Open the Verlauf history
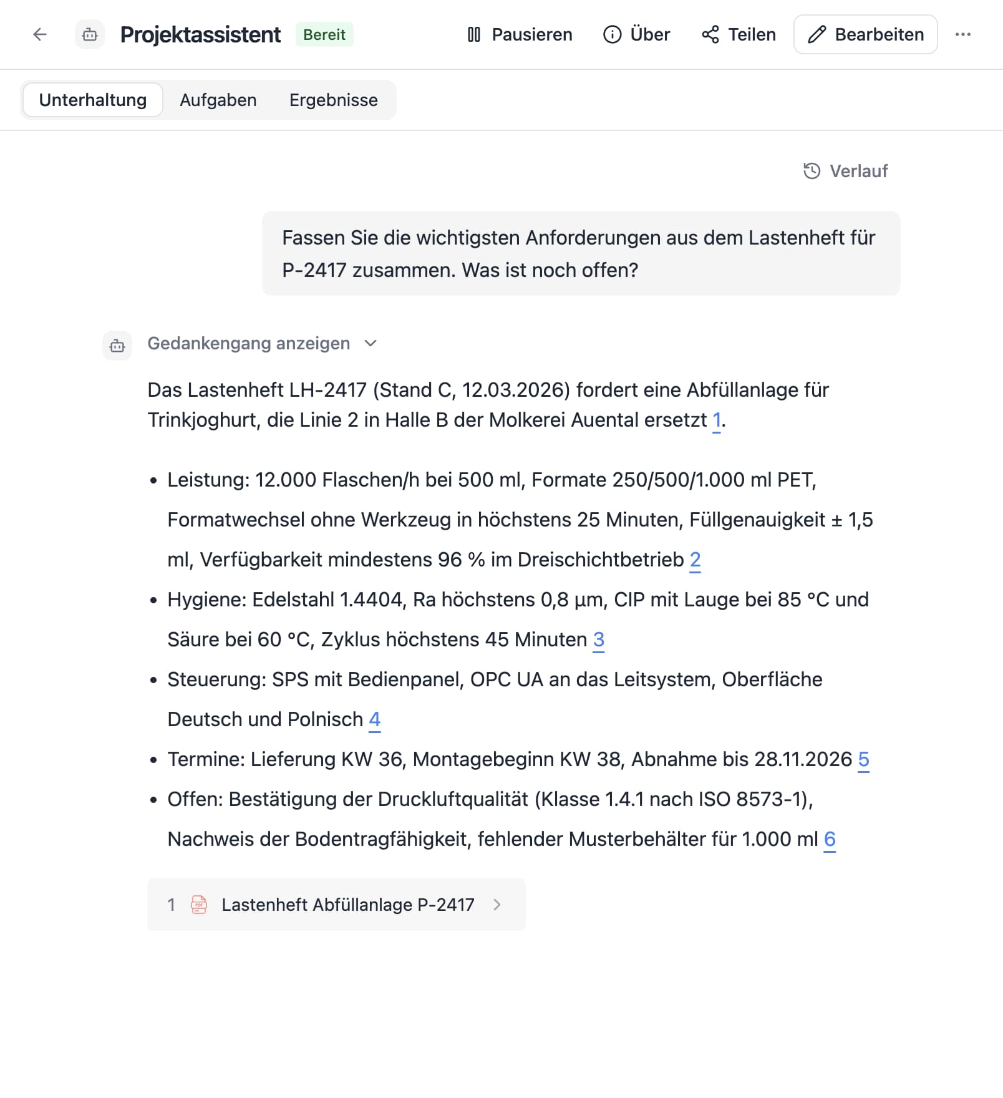 (x=846, y=171)
